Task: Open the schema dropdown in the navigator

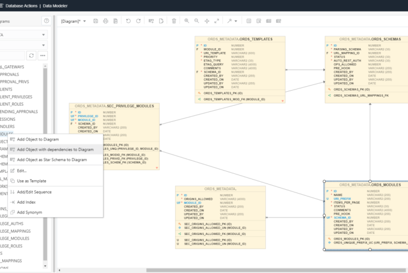Action: 23,35
